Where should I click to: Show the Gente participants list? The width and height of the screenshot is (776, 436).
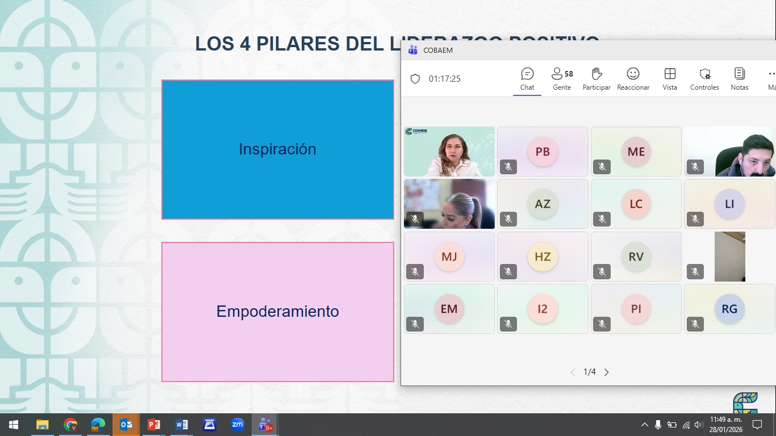(x=562, y=79)
